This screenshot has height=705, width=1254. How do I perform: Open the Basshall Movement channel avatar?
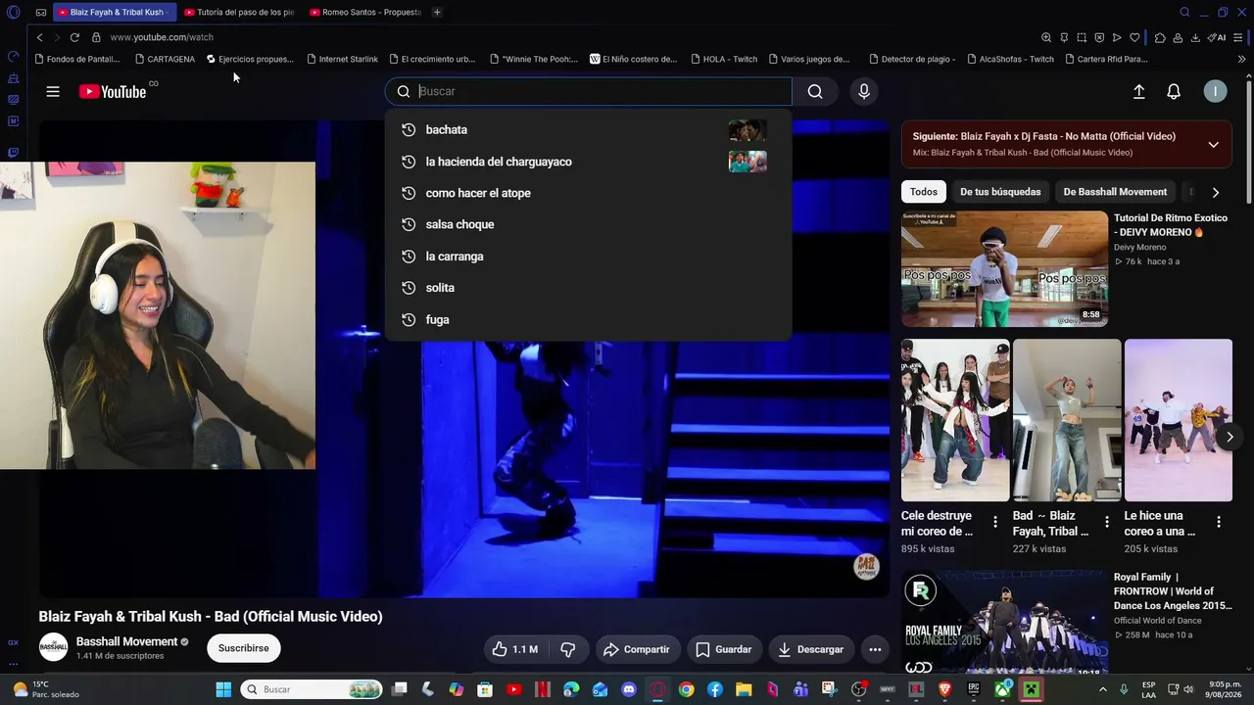click(53, 647)
